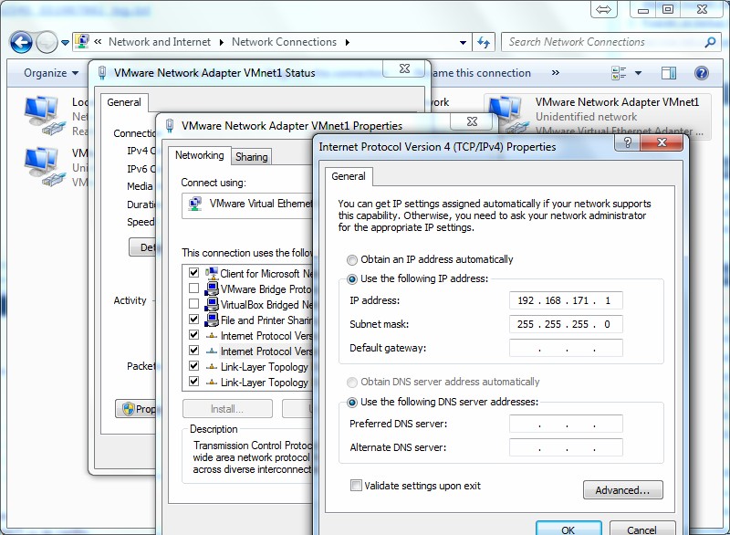The image size is (730, 535).
Task: Toggle the preview pane icon
Action: (x=669, y=73)
